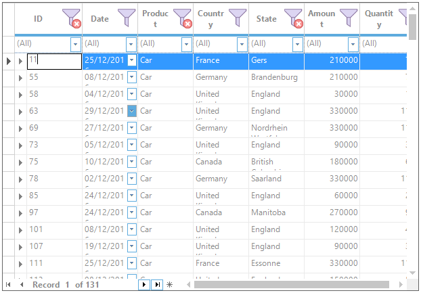Viewport: 421px width, 293px height.
Task: Go to the previous record
Action: [x=22, y=284]
